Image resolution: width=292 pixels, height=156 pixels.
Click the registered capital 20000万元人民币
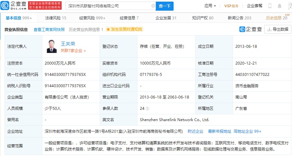click(60, 63)
